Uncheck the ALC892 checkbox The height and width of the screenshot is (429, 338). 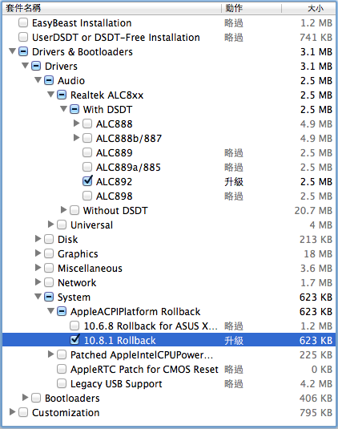[x=87, y=181]
